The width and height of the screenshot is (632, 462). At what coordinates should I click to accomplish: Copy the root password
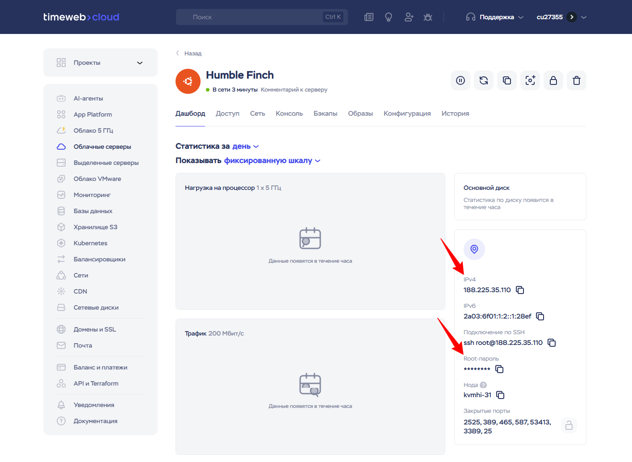click(499, 369)
